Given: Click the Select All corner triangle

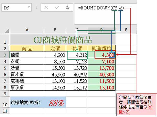Looking at the screenshot, I should (7, 31).
